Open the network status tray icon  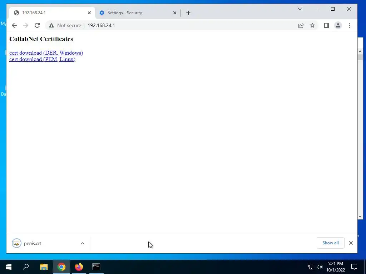[311, 267]
